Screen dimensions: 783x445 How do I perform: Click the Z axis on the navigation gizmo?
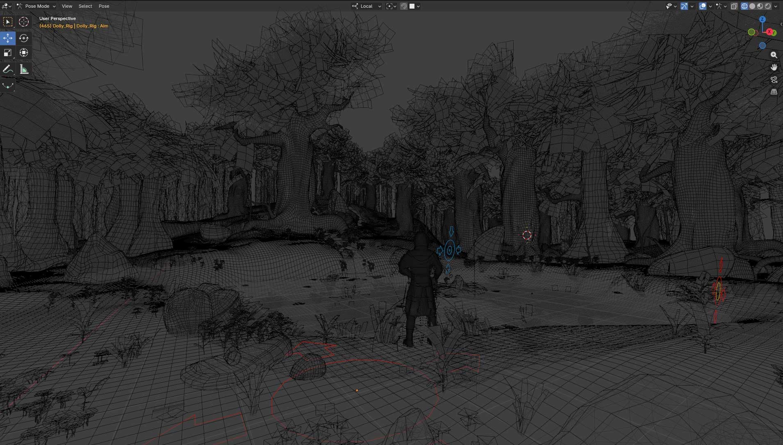tap(763, 19)
